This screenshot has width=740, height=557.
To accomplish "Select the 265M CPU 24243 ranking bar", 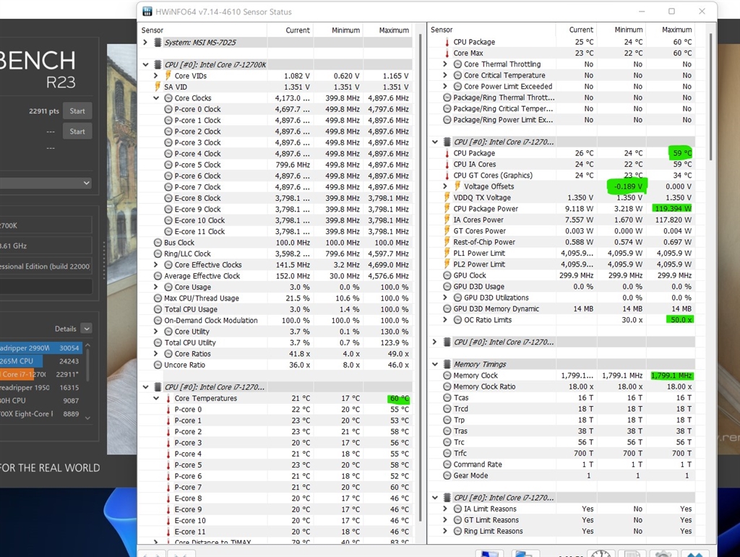I will (x=41, y=361).
